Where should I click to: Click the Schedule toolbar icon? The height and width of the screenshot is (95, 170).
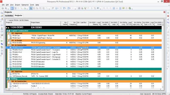pyautogui.click(x=79, y=8)
